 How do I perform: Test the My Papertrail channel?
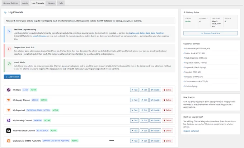pyautogui.click(x=135, y=110)
